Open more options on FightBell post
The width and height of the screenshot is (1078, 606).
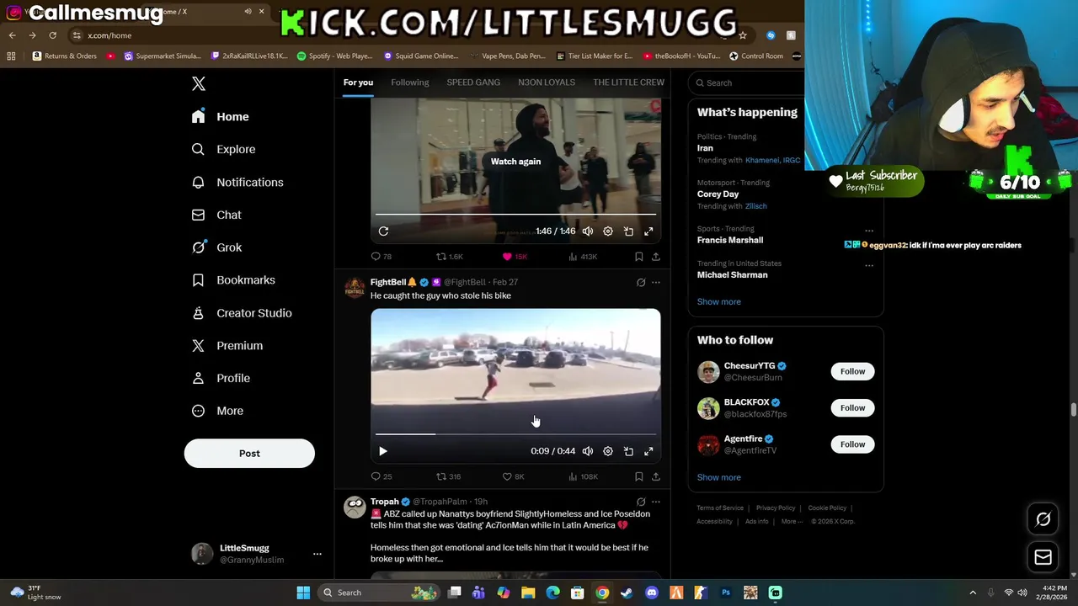(656, 283)
